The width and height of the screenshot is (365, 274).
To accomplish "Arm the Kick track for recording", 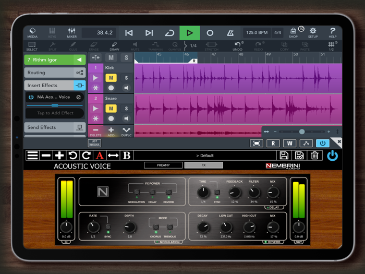I will coord(111,88).
